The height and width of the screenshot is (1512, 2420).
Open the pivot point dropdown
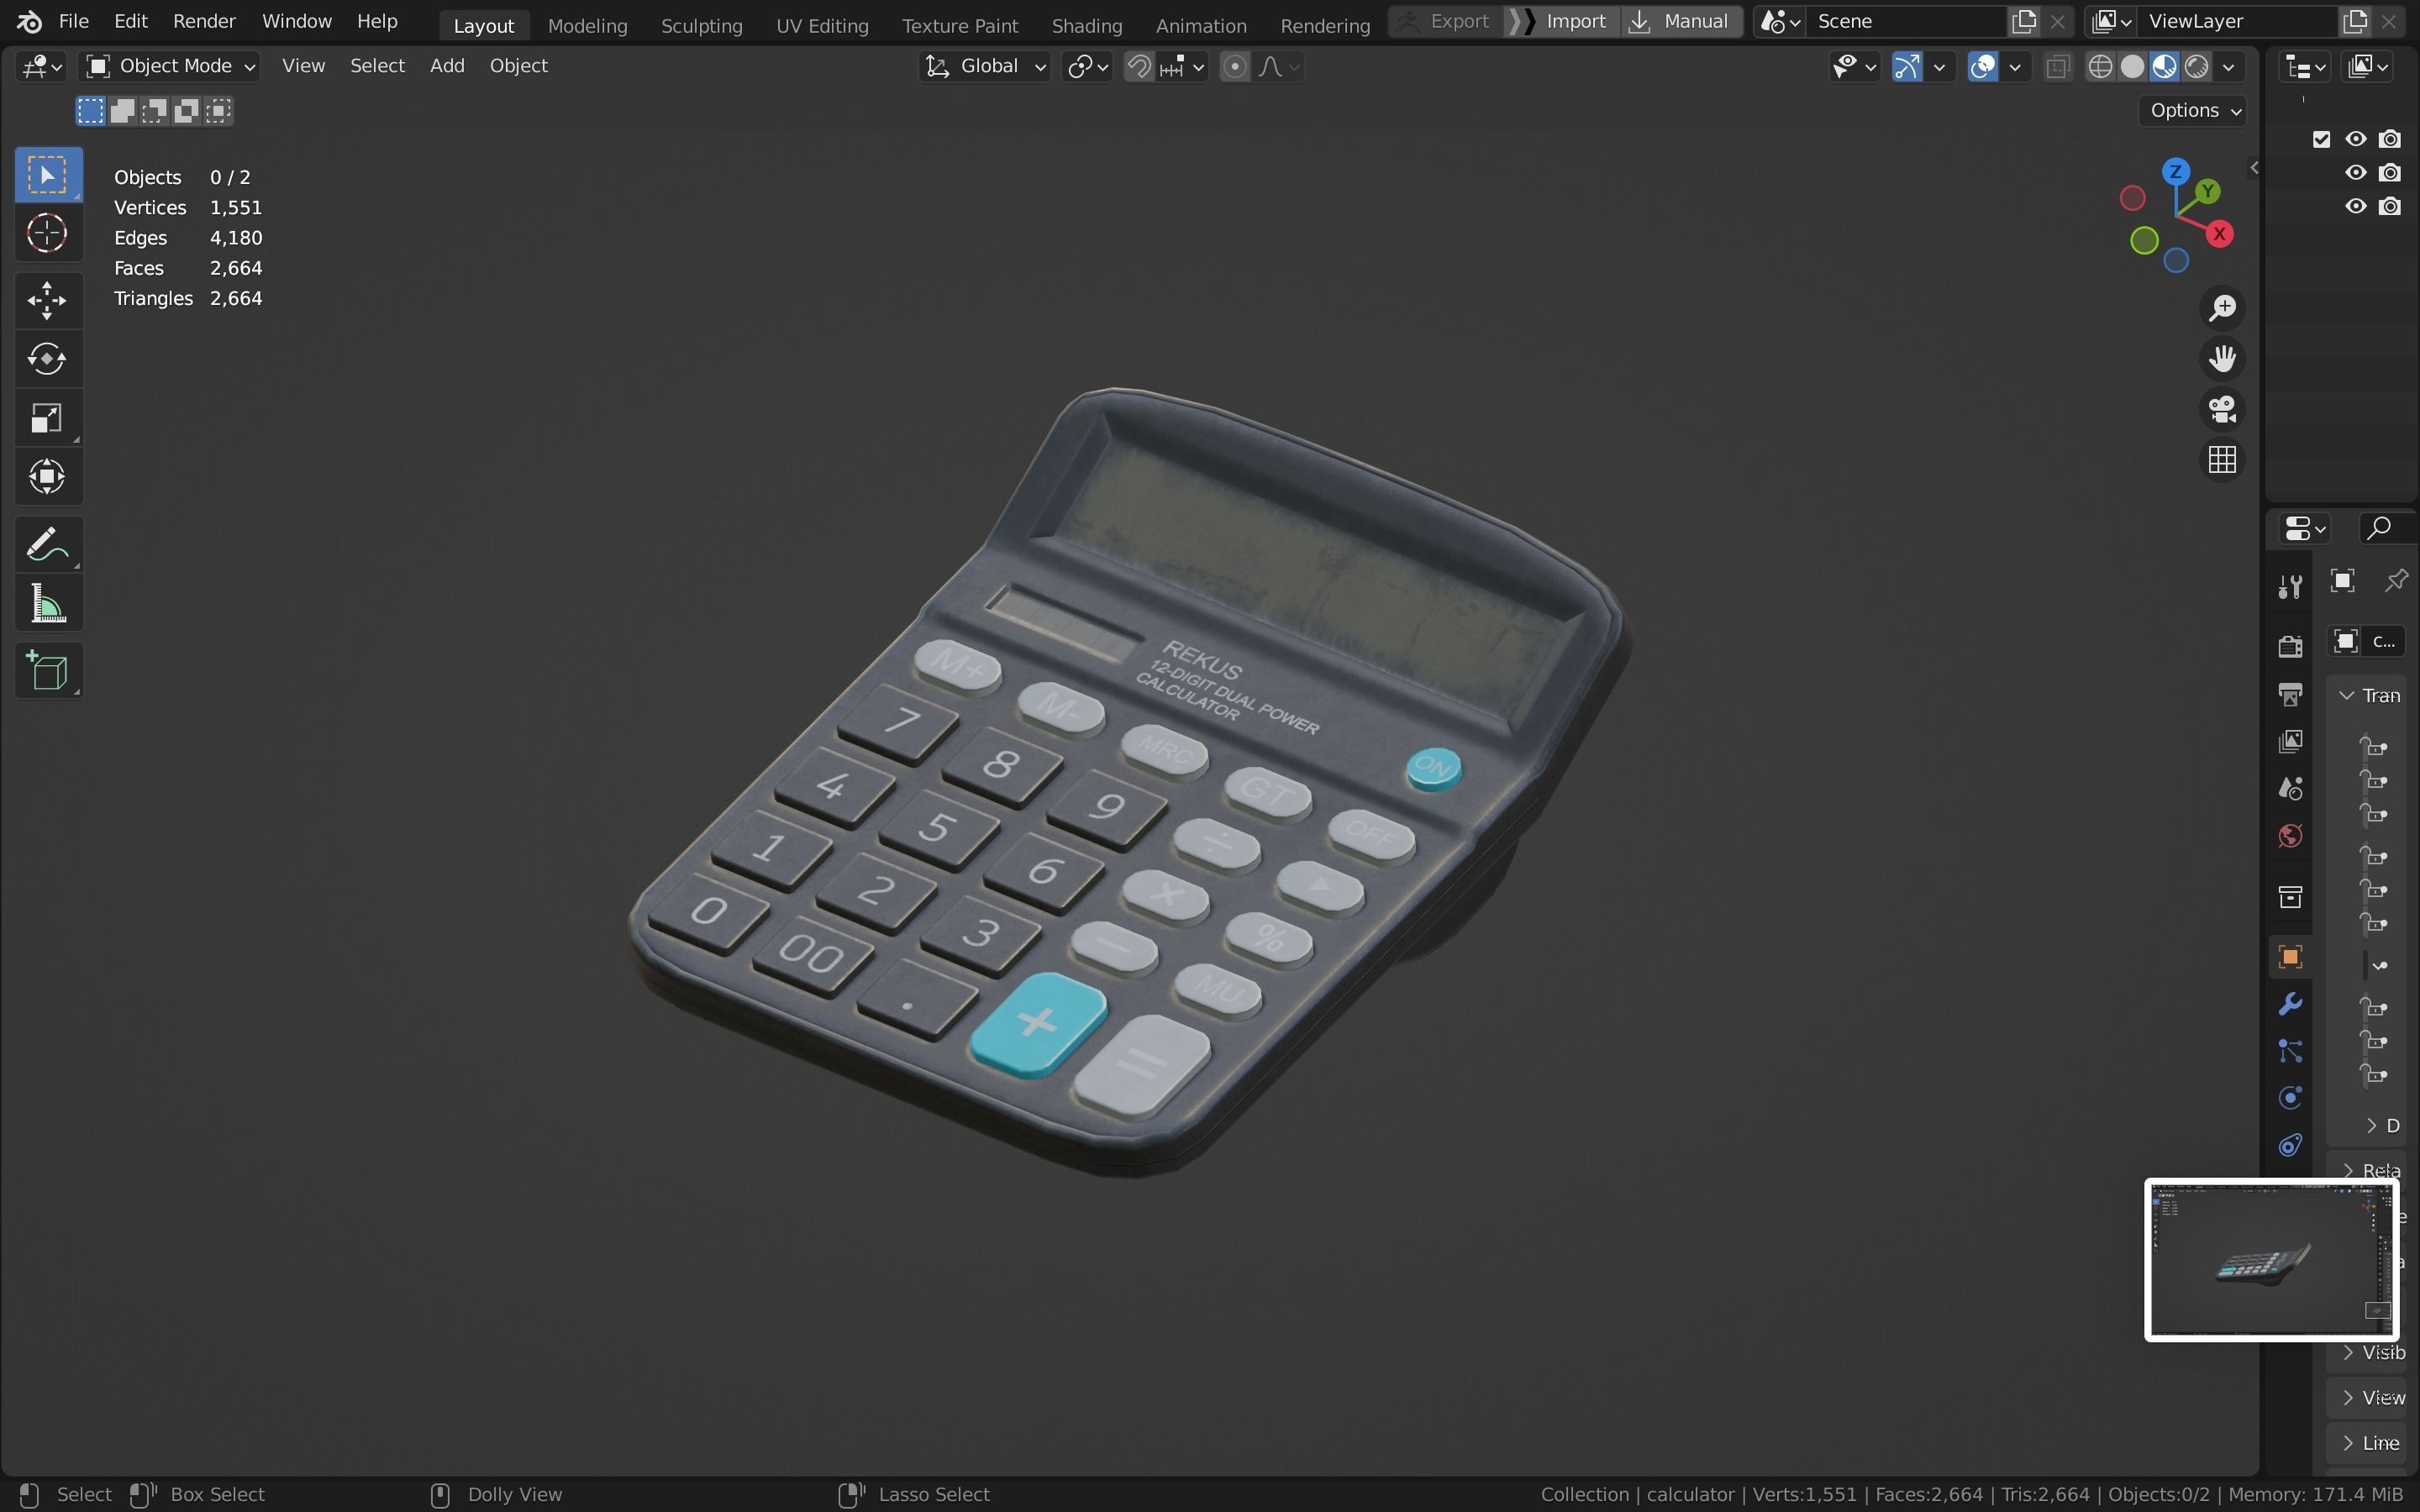(1087, 66)
